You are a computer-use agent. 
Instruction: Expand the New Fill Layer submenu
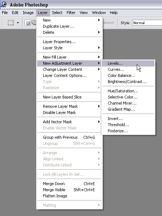pyautogui.click(x=69, y=57)
